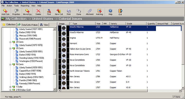Sort by the Type column header
The image size is (185, 99).
point(82,24)
